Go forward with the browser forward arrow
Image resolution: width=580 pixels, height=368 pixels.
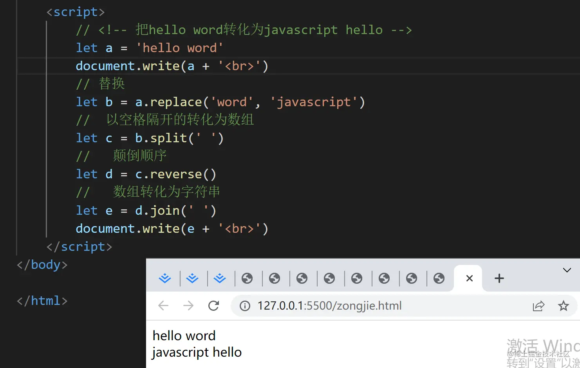pyautogui.click(x=188, y=306)
